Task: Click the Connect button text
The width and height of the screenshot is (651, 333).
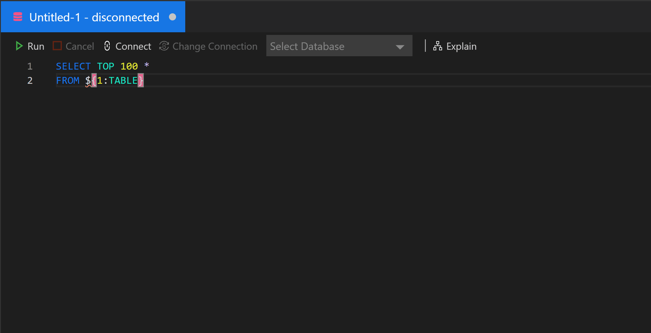Action: click(133, 46)
